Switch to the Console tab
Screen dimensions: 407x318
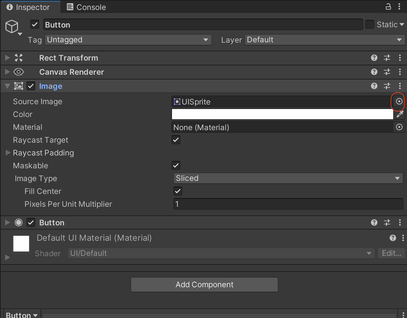pyautogui.click(x=86, y=7)
